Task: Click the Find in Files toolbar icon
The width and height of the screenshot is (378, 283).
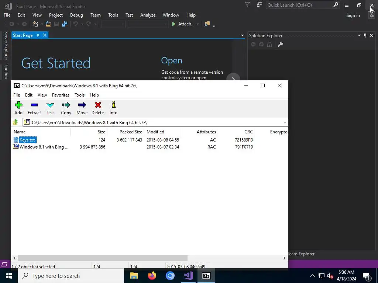Action: pyautogui.click(x=207, y=24)
